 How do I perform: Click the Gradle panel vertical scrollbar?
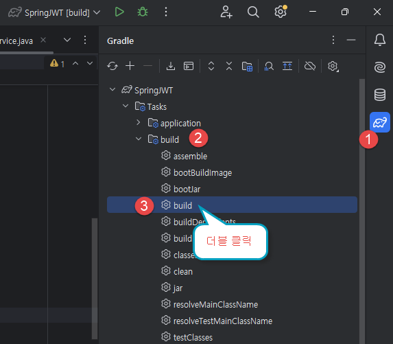362,211
